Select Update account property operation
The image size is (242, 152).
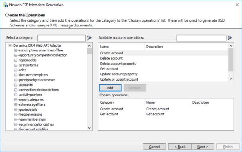pyautogui.click(x=119, y=74)
